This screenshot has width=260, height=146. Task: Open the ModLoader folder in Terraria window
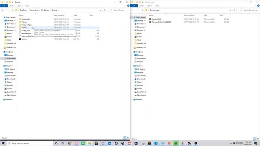[x=26, y=19]
